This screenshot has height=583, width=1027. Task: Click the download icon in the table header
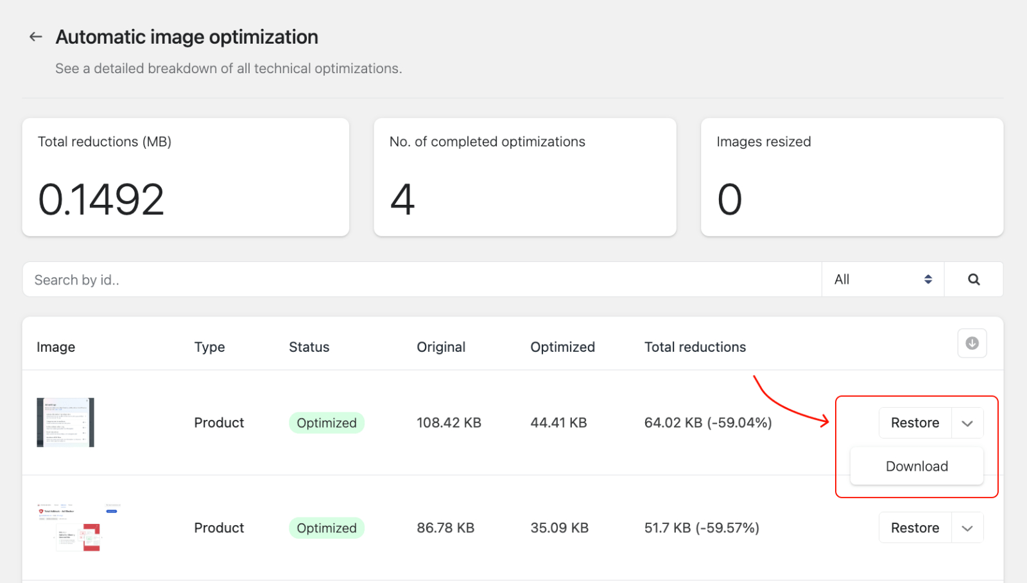click(972, 344)
